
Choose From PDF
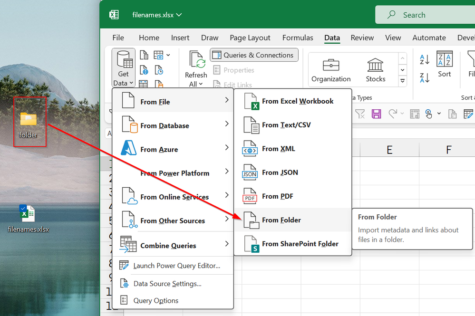[x=292, y=196]
